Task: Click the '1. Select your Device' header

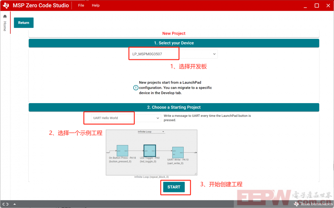Action: pos(174,43)
